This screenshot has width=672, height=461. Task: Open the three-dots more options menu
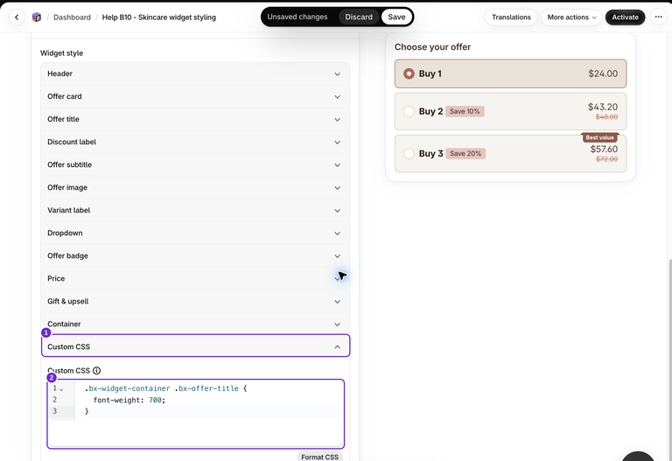pos(659,17)
